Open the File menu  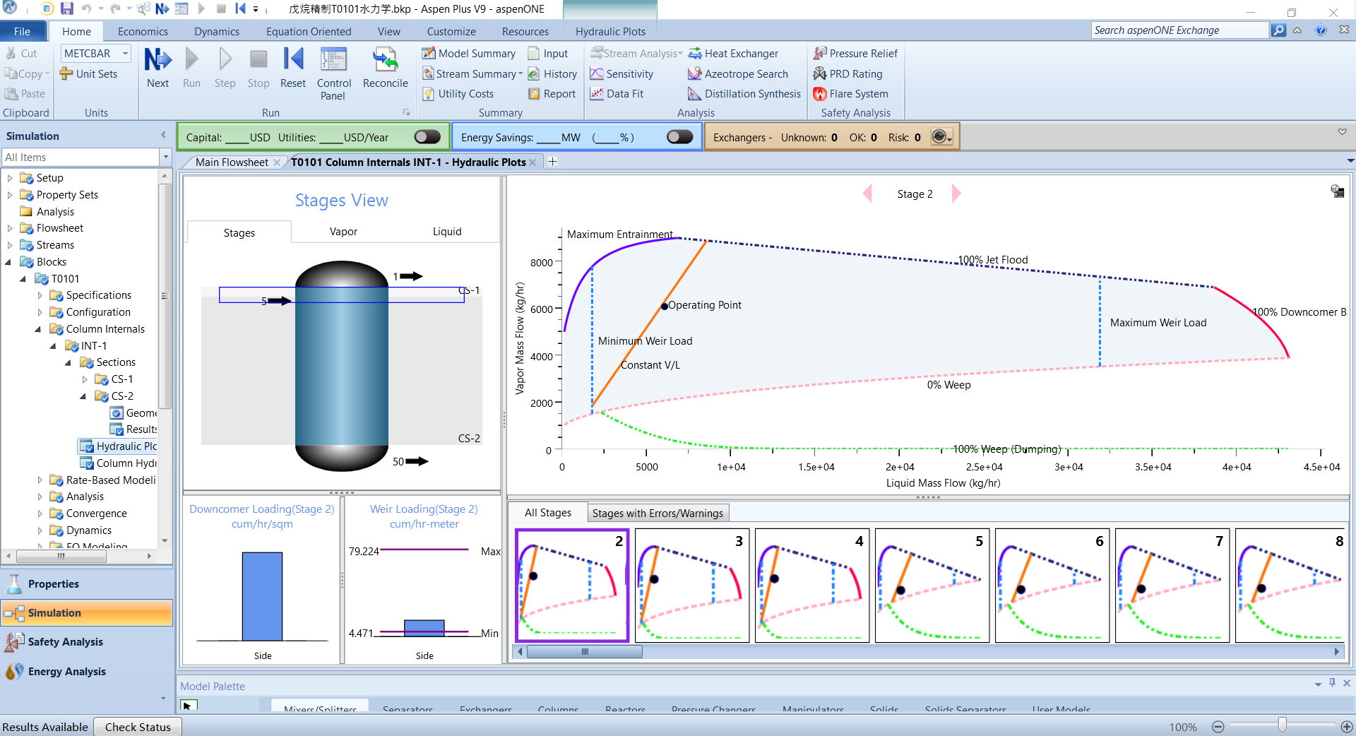click(23, 31)
